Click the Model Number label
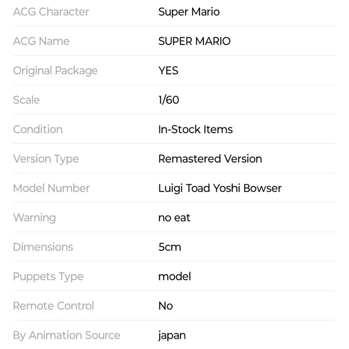Image resolution: width=349 pixels, height=349 pixels. coord(51,188)
